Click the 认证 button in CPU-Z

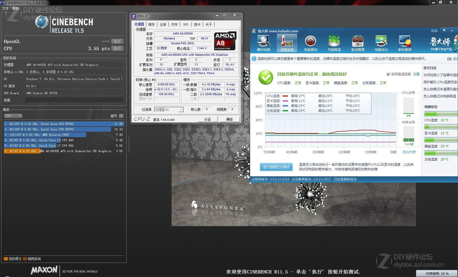[x=208, y=119]
